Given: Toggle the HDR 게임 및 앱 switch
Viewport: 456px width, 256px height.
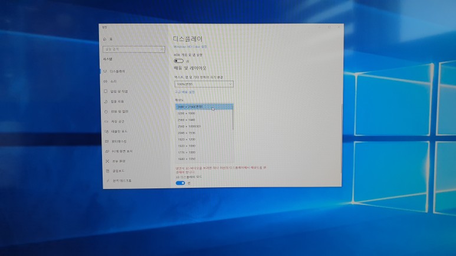Looking at the screenshot, I should tap(178, 61).
